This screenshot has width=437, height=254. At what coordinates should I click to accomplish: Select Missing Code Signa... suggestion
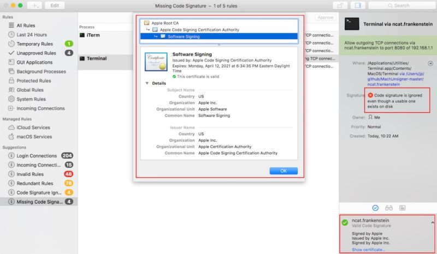coord(39,202)
